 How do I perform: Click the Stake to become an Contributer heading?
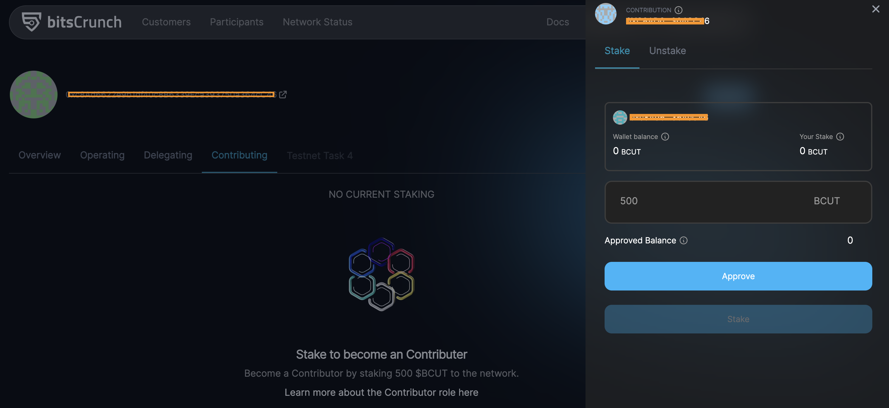point(381,355)
